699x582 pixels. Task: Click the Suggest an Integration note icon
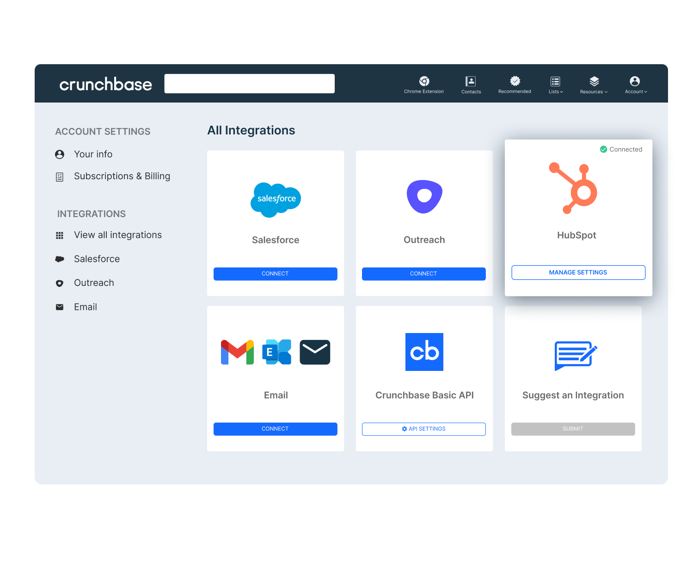576,356
